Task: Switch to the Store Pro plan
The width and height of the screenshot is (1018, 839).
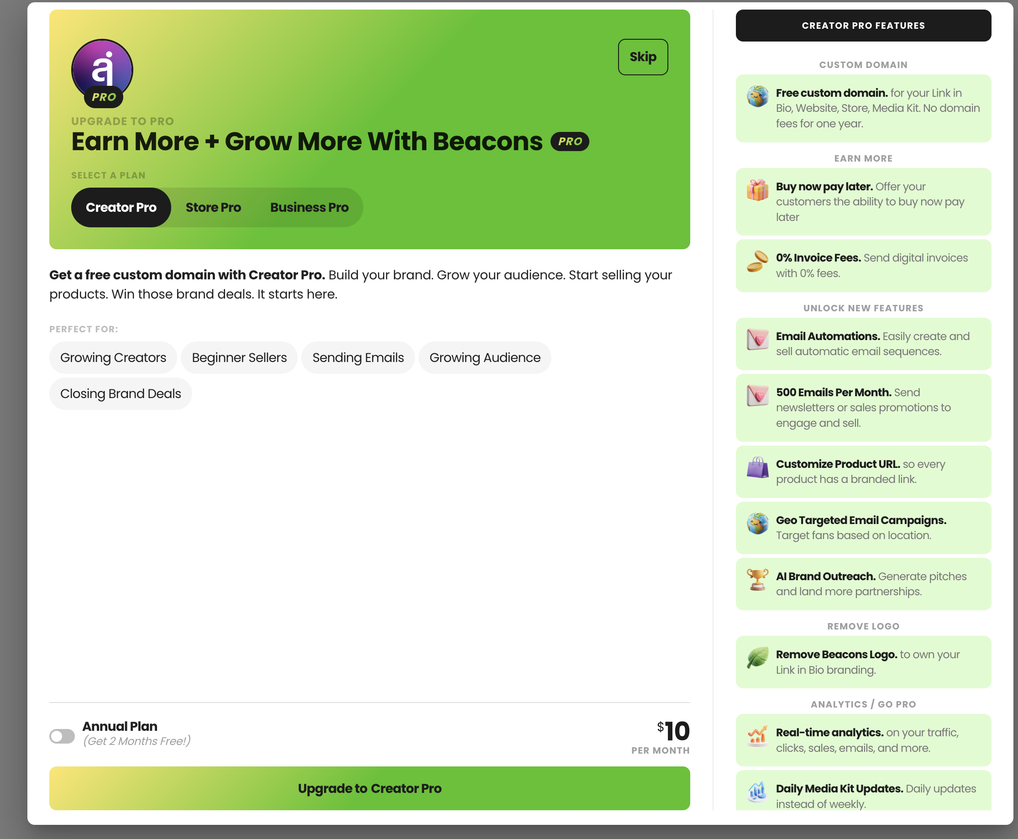Action: [213, 207]
